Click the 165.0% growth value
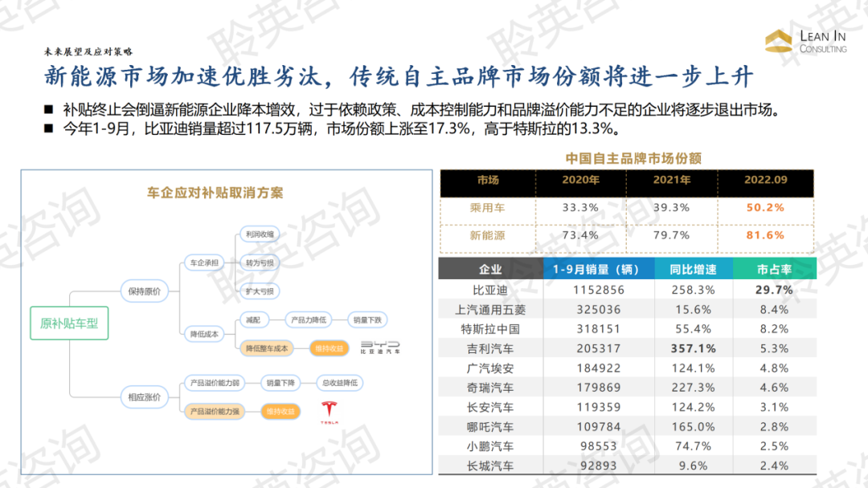Viewport: 868px width, 488px height. [x=693, y=427]
